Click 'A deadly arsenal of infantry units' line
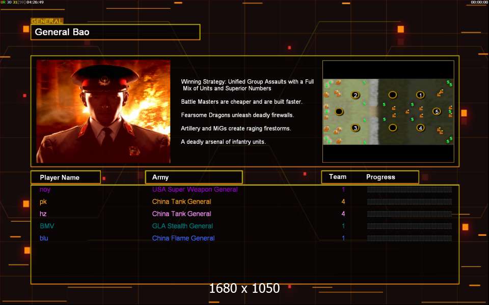489x305 pixels. click(x=223, y=142)
